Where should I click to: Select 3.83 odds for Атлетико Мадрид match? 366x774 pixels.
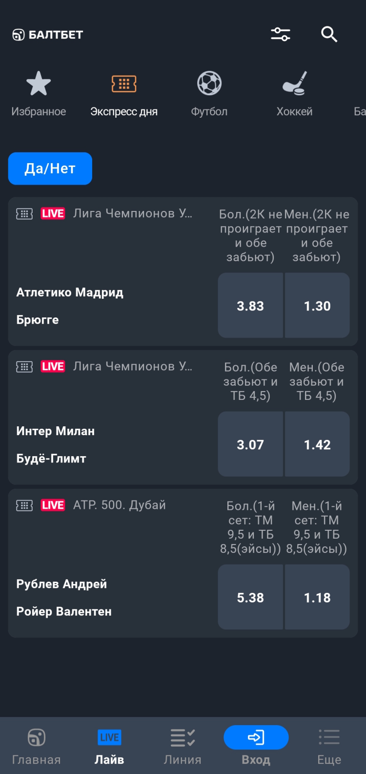[250, 306]
